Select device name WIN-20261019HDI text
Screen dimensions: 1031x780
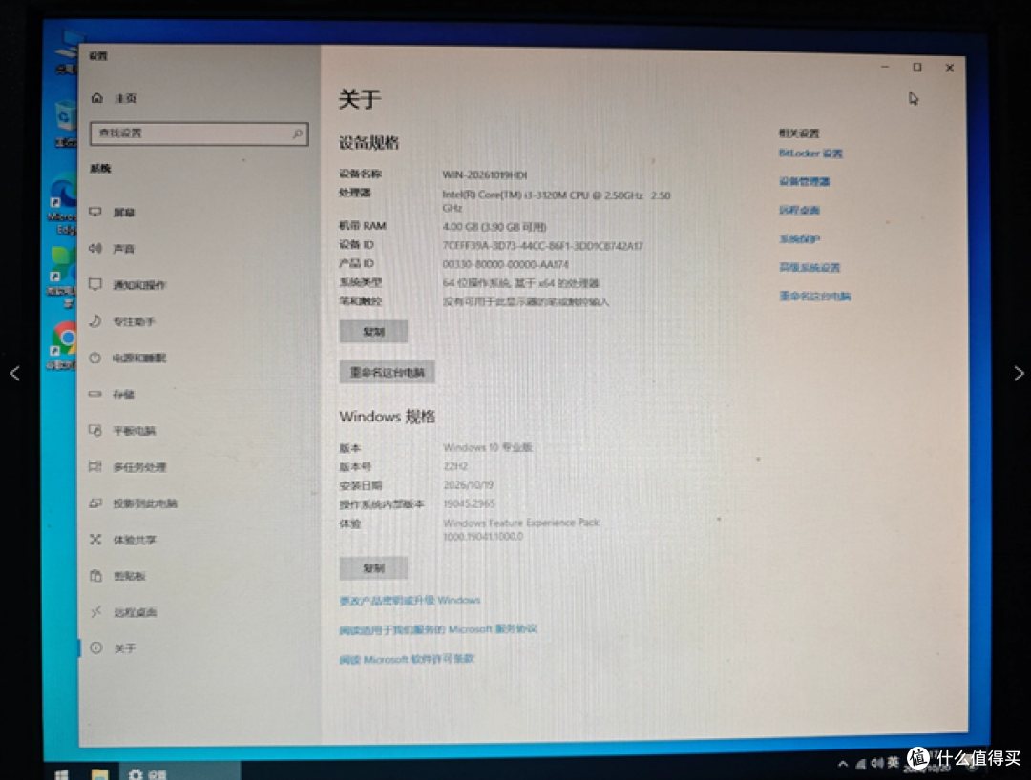point(485,174)
